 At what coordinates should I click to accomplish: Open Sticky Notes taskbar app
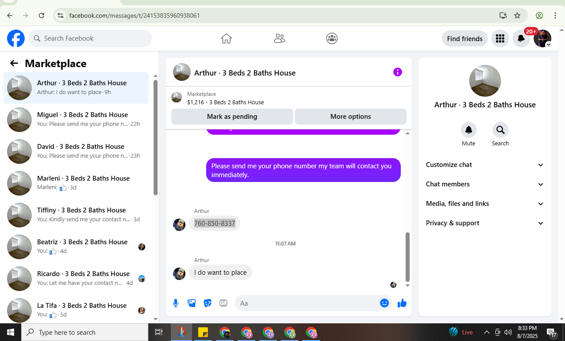pos(203,332)
